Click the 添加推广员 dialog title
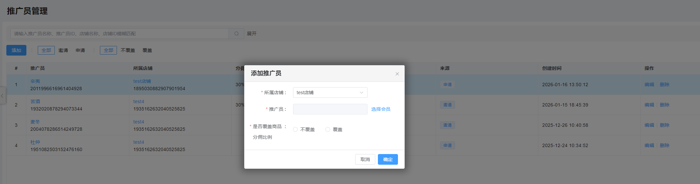Viewport: 700px width, 184px height. [x=266, y=73]
